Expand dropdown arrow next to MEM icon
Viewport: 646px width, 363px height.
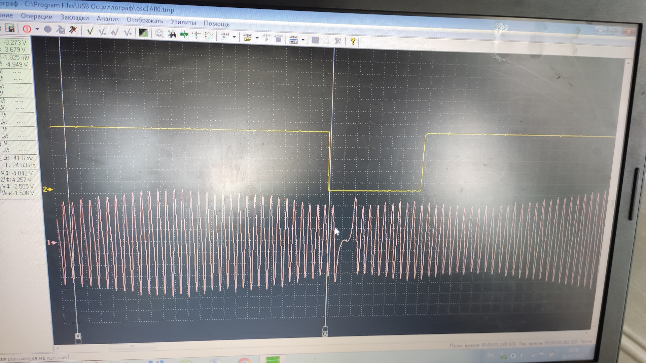[x=234, y=36]
